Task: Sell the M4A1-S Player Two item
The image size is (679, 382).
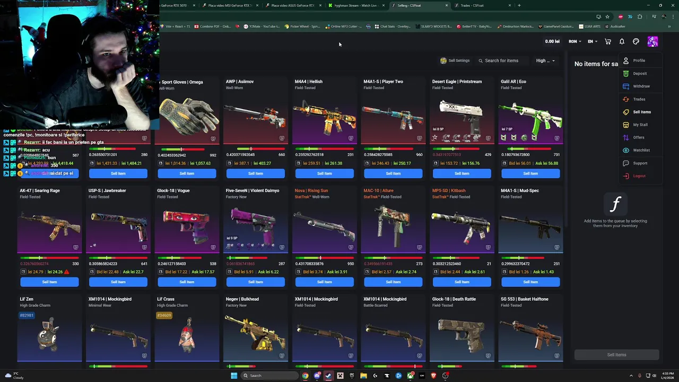Action: coord(393,173)
